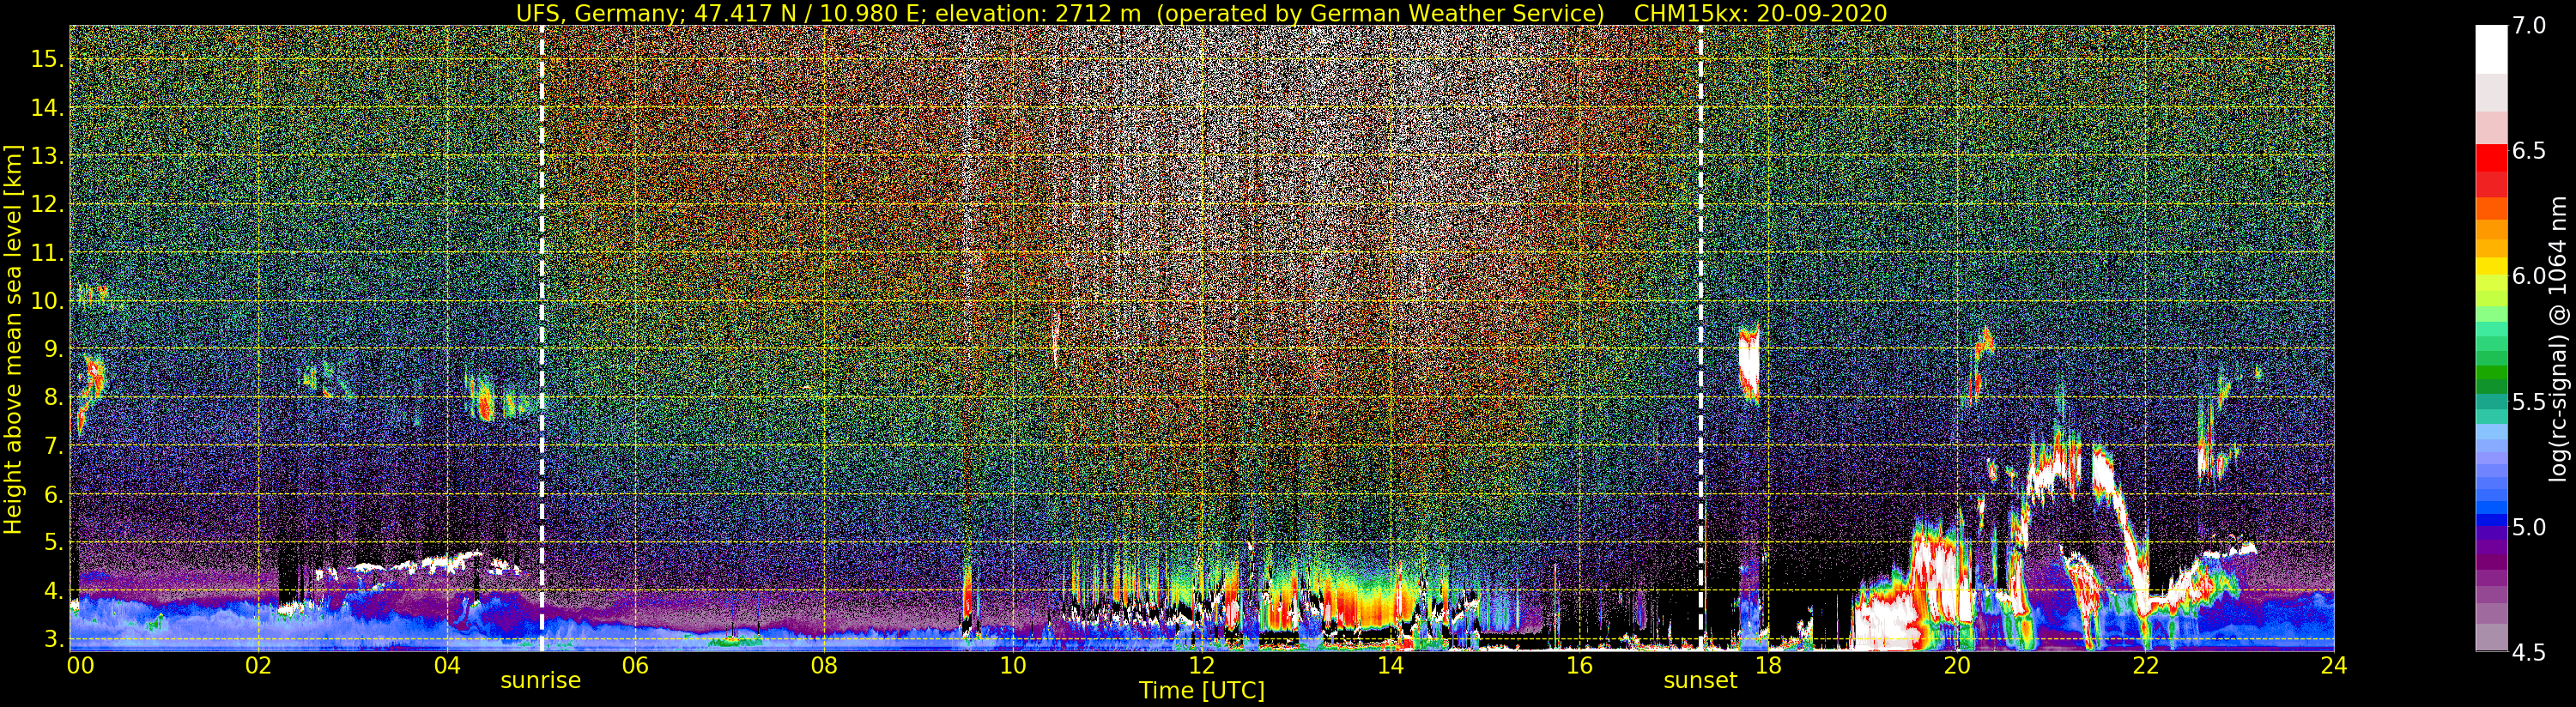The width and height of the screenshot is (2576, 707).
Task: Click the 15. height tick label
Action: pyautogui.click(x=47, y=59)
